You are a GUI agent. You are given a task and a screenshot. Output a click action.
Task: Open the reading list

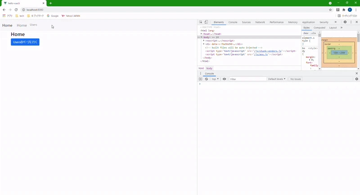point(347,16)
